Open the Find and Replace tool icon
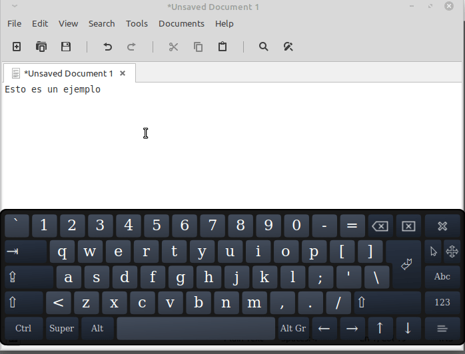The image size is (465, 354). click(288, 47)
